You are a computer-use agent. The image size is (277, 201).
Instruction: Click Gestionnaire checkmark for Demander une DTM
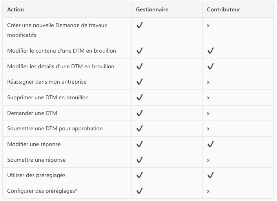click(x=139, y=113)
